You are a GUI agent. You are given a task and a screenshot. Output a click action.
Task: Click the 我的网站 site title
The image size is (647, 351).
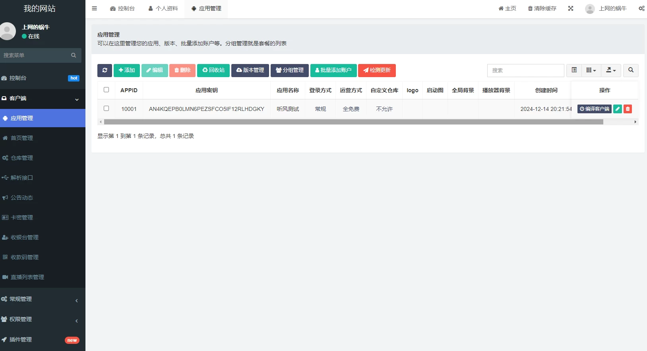tap(39, 8)
